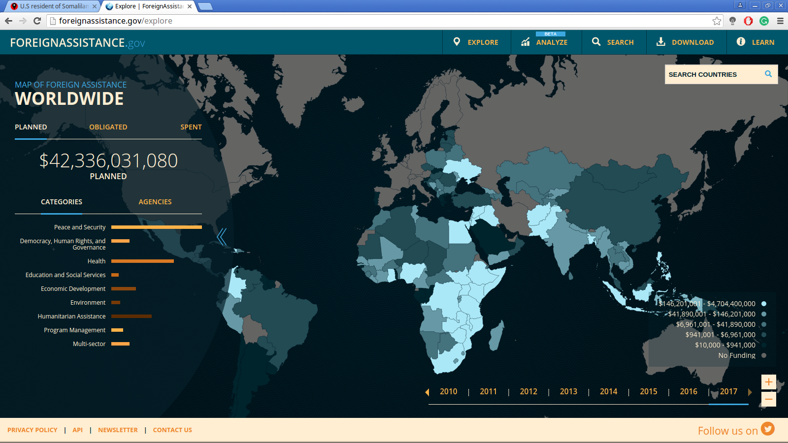Switch to the Spent tab
This screenshot has height=443, width=788.
[191, 127]
